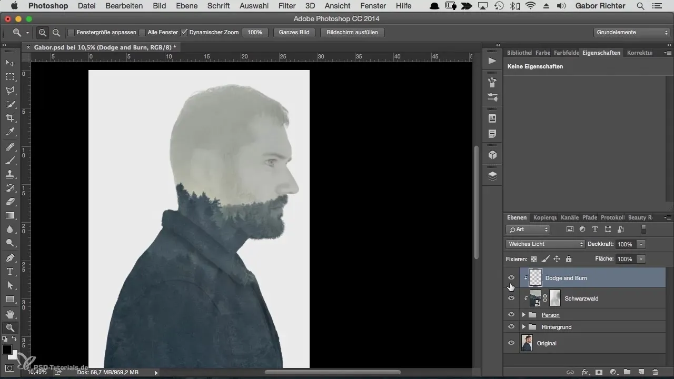Viewport: 674px width, 379px height.
Task: Select the Horizontal Type tool
Action: tap(10, 272)
